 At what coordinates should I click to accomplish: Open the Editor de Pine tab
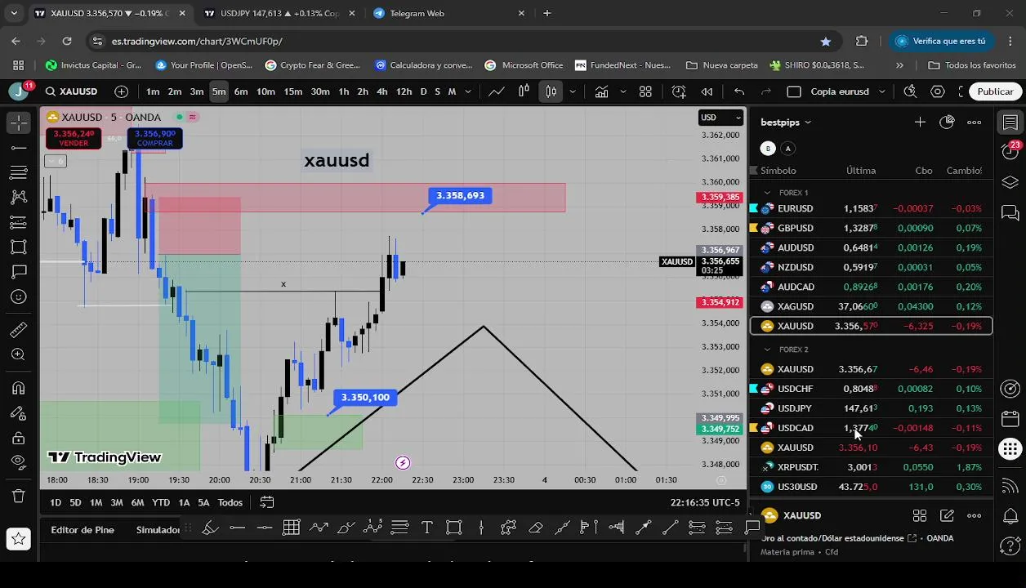[83, 530]
